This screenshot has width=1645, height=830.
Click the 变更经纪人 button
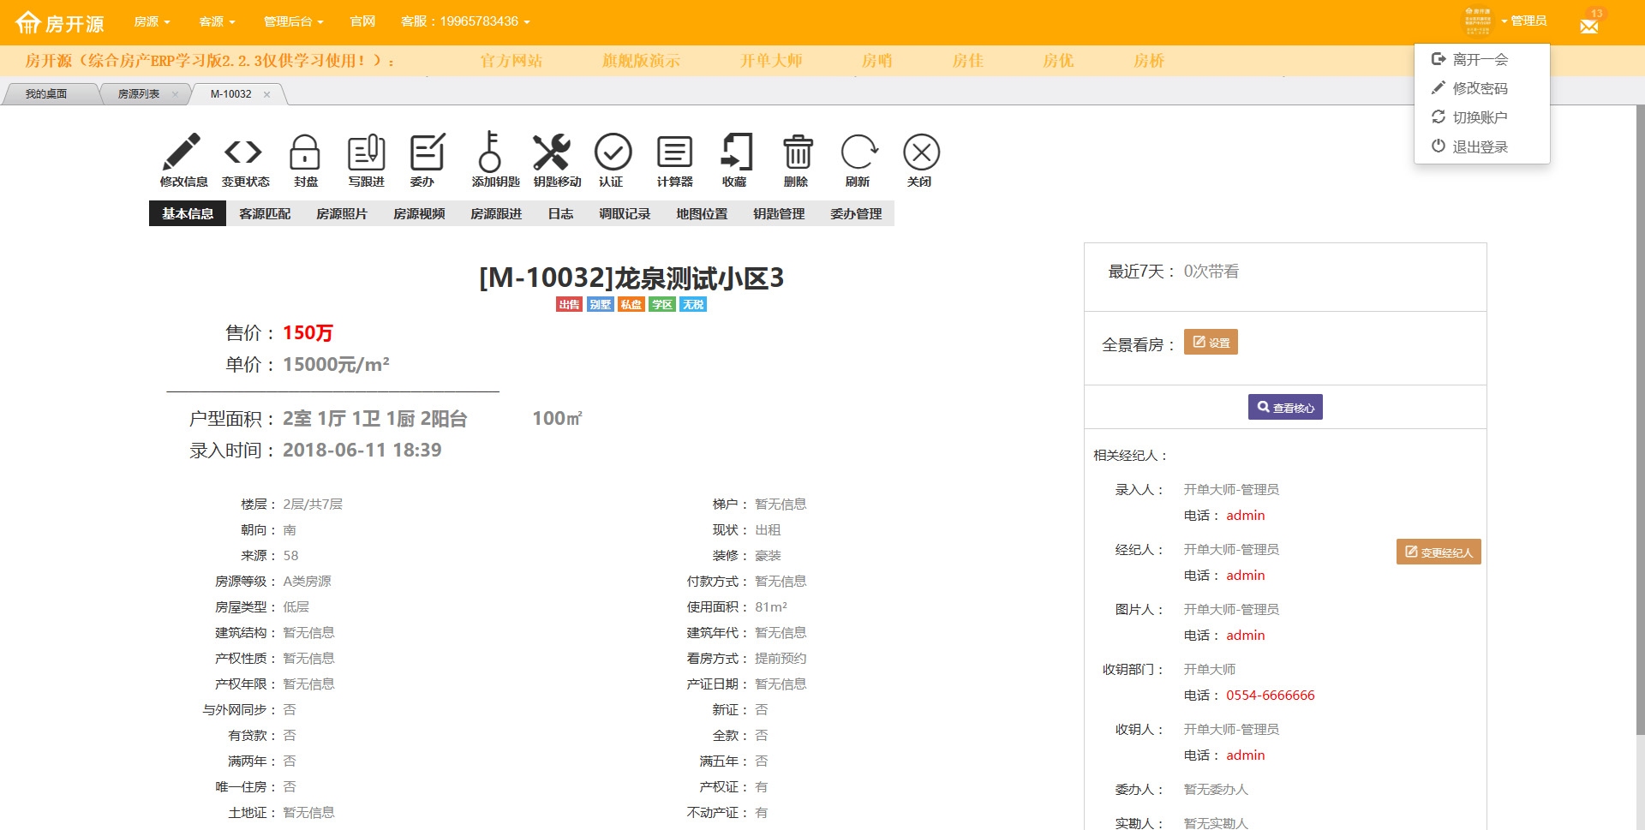[1438, 552]
